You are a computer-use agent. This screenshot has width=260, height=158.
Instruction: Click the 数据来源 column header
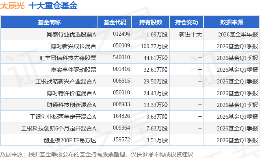click(232, 22)
